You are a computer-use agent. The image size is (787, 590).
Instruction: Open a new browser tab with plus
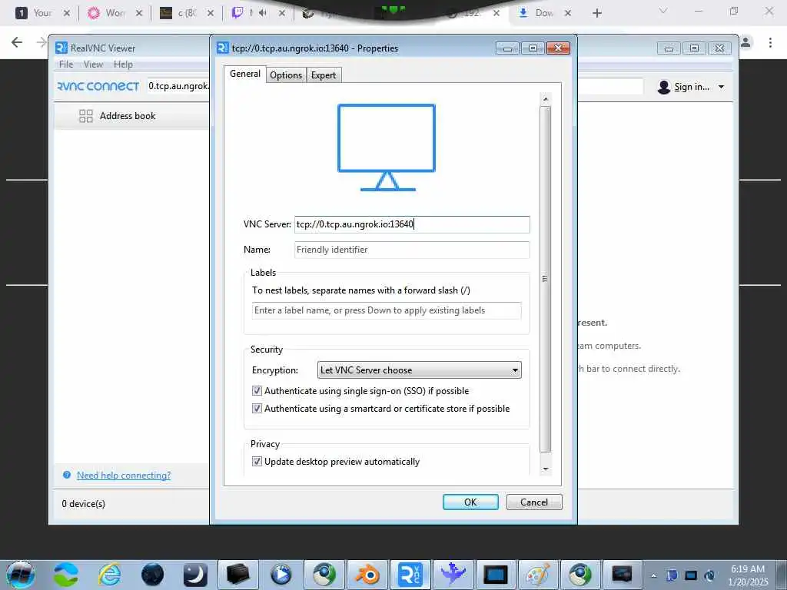(x=596, y=13)
